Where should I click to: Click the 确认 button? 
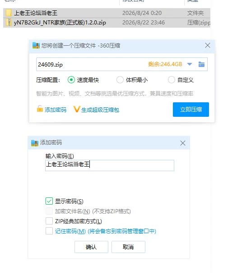(x=91, y=247)
